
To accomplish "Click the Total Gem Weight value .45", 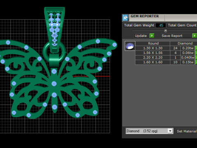I will [161, 25].
